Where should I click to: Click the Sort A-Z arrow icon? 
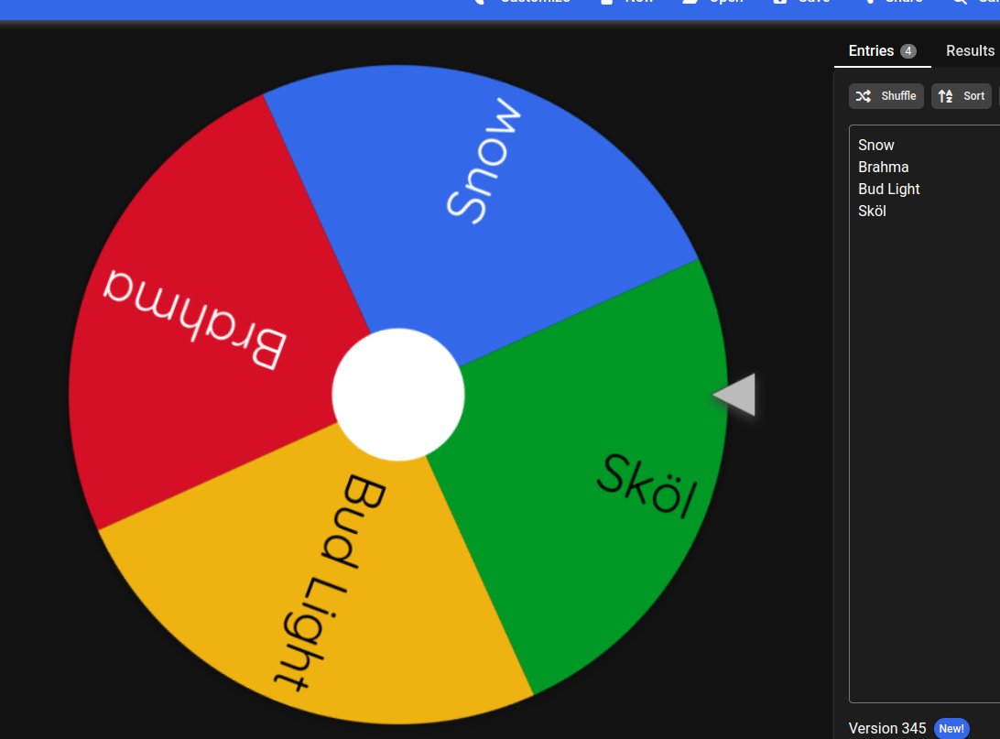click(945, 95)
